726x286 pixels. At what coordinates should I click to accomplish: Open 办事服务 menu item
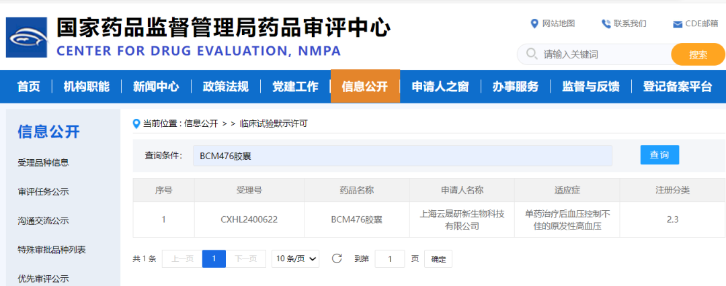pos(516,87)
